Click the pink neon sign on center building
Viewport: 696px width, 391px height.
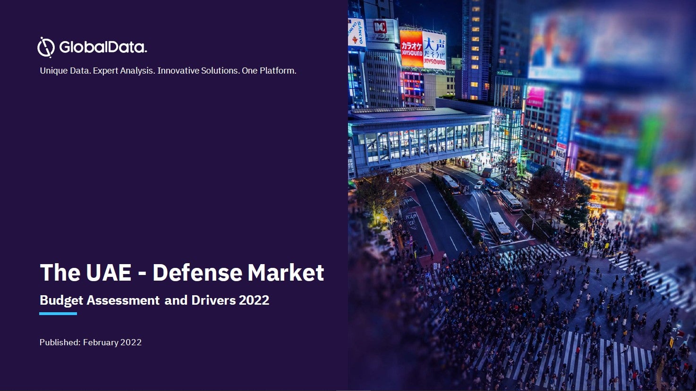tap(535, 97)
